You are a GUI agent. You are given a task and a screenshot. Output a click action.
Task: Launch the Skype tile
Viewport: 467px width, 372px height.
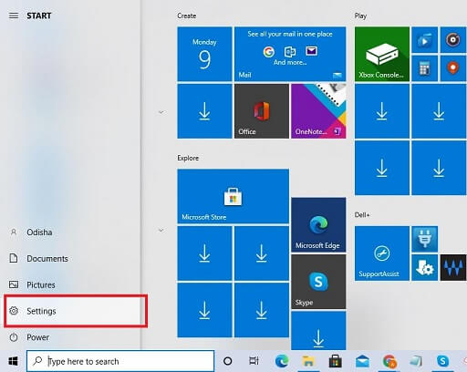coord(318,282)
